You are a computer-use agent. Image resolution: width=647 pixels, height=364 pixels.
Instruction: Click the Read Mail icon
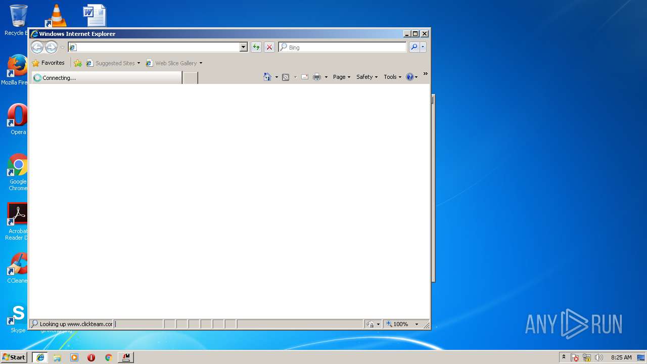(305, 77)
